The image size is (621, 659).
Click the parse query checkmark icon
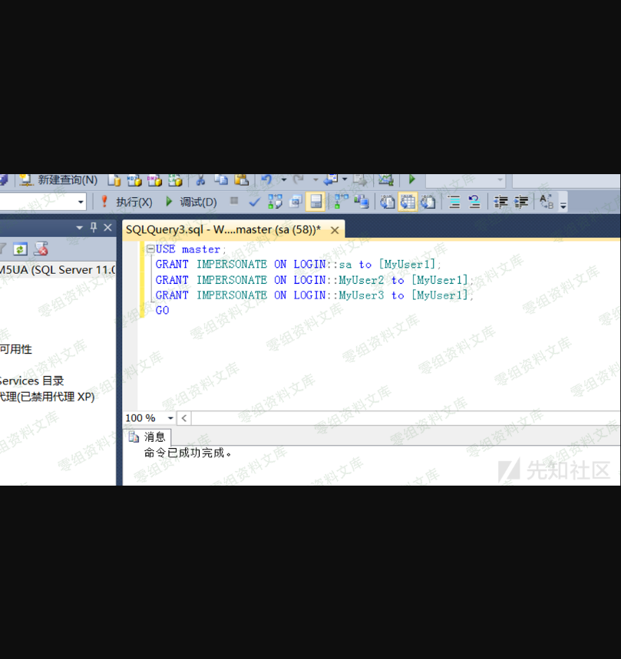coord(255,202)
